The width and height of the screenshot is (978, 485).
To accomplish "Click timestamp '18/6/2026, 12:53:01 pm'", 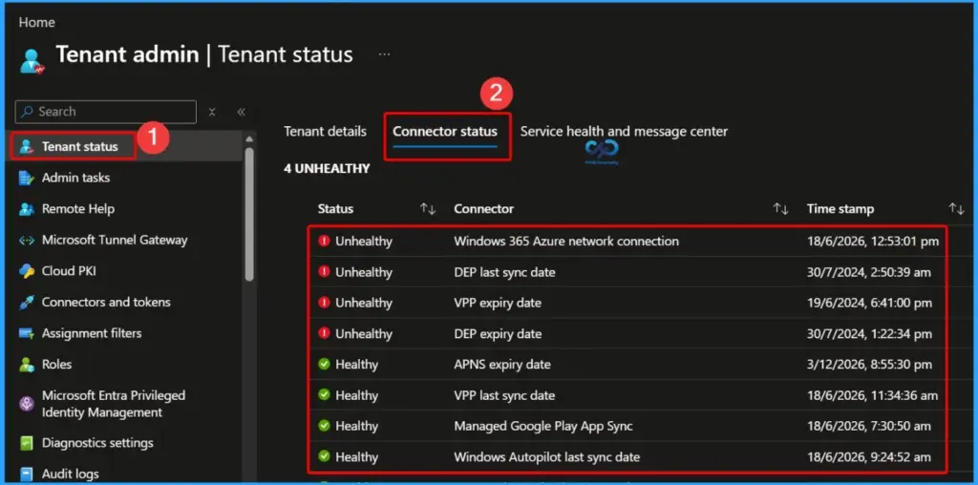I will 873,241.
